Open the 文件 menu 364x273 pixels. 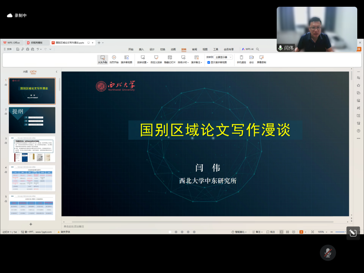coord(8,49)
